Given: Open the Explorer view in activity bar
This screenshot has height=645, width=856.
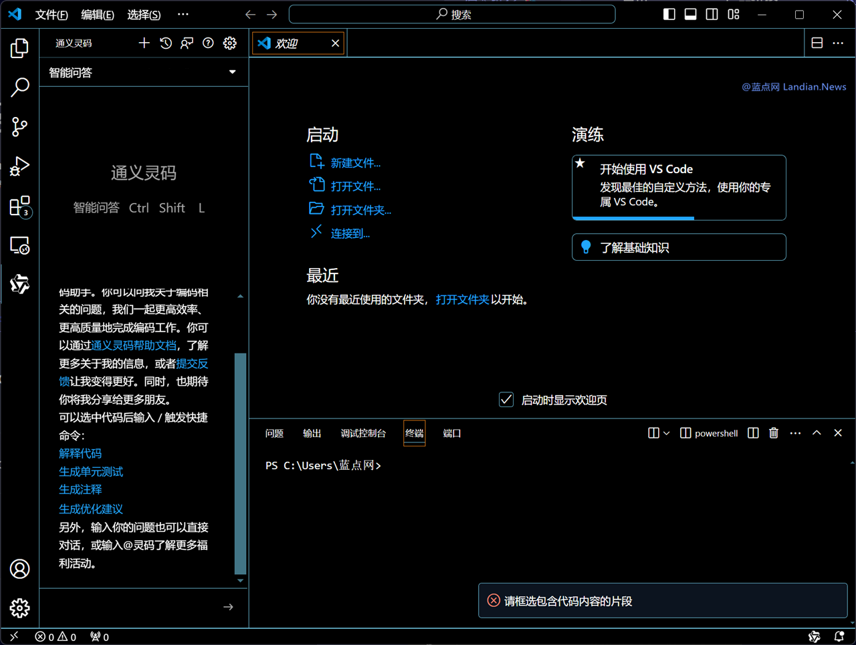Looking at the screenshot, I should (x=20, y=48).
